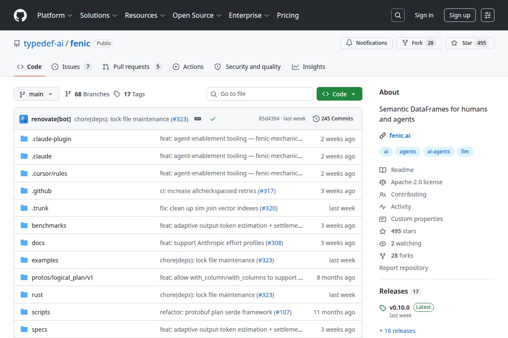Image resolution: width=508 pixels, height=338 pixels.
Task: Click the search magnifier icon in header
Action: pos(398,15)
